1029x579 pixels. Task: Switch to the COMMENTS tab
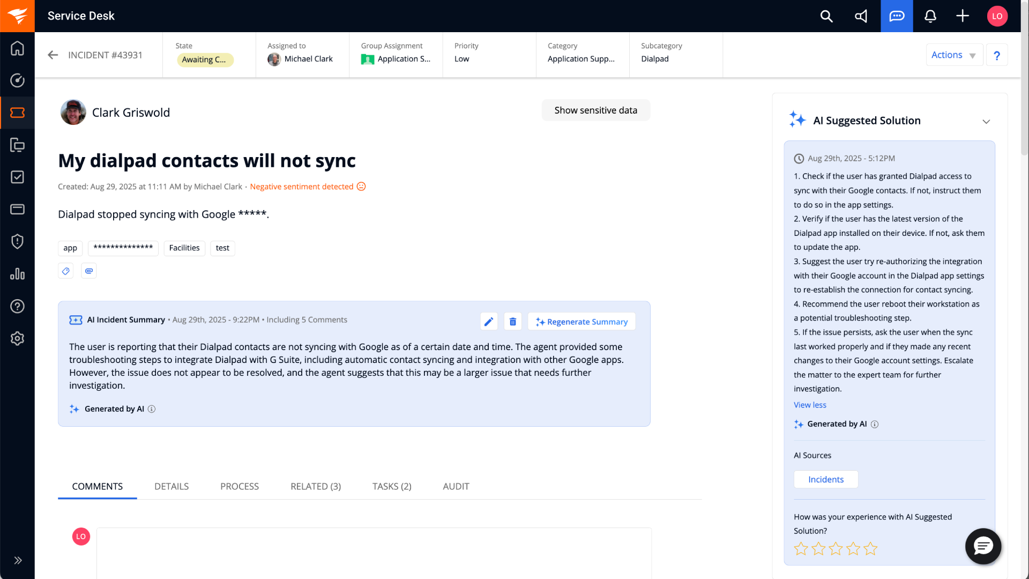click(98, 486)
